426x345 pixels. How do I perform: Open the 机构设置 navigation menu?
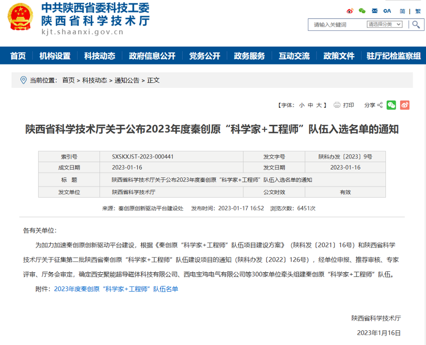tap(55, 56)
